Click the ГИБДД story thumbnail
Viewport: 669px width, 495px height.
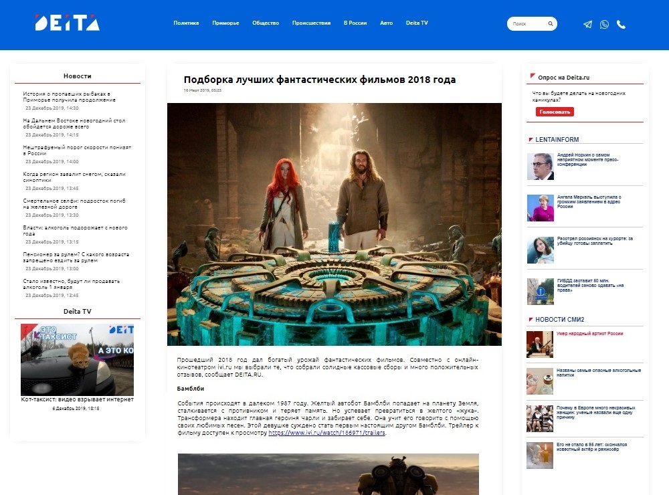pos(540,292)
